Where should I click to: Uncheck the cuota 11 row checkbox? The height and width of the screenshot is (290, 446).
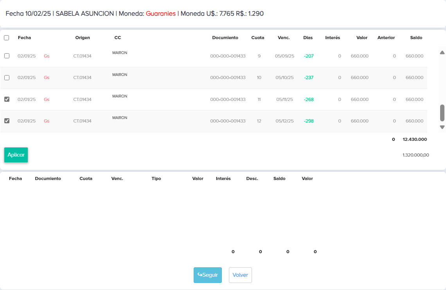point(7,99)
